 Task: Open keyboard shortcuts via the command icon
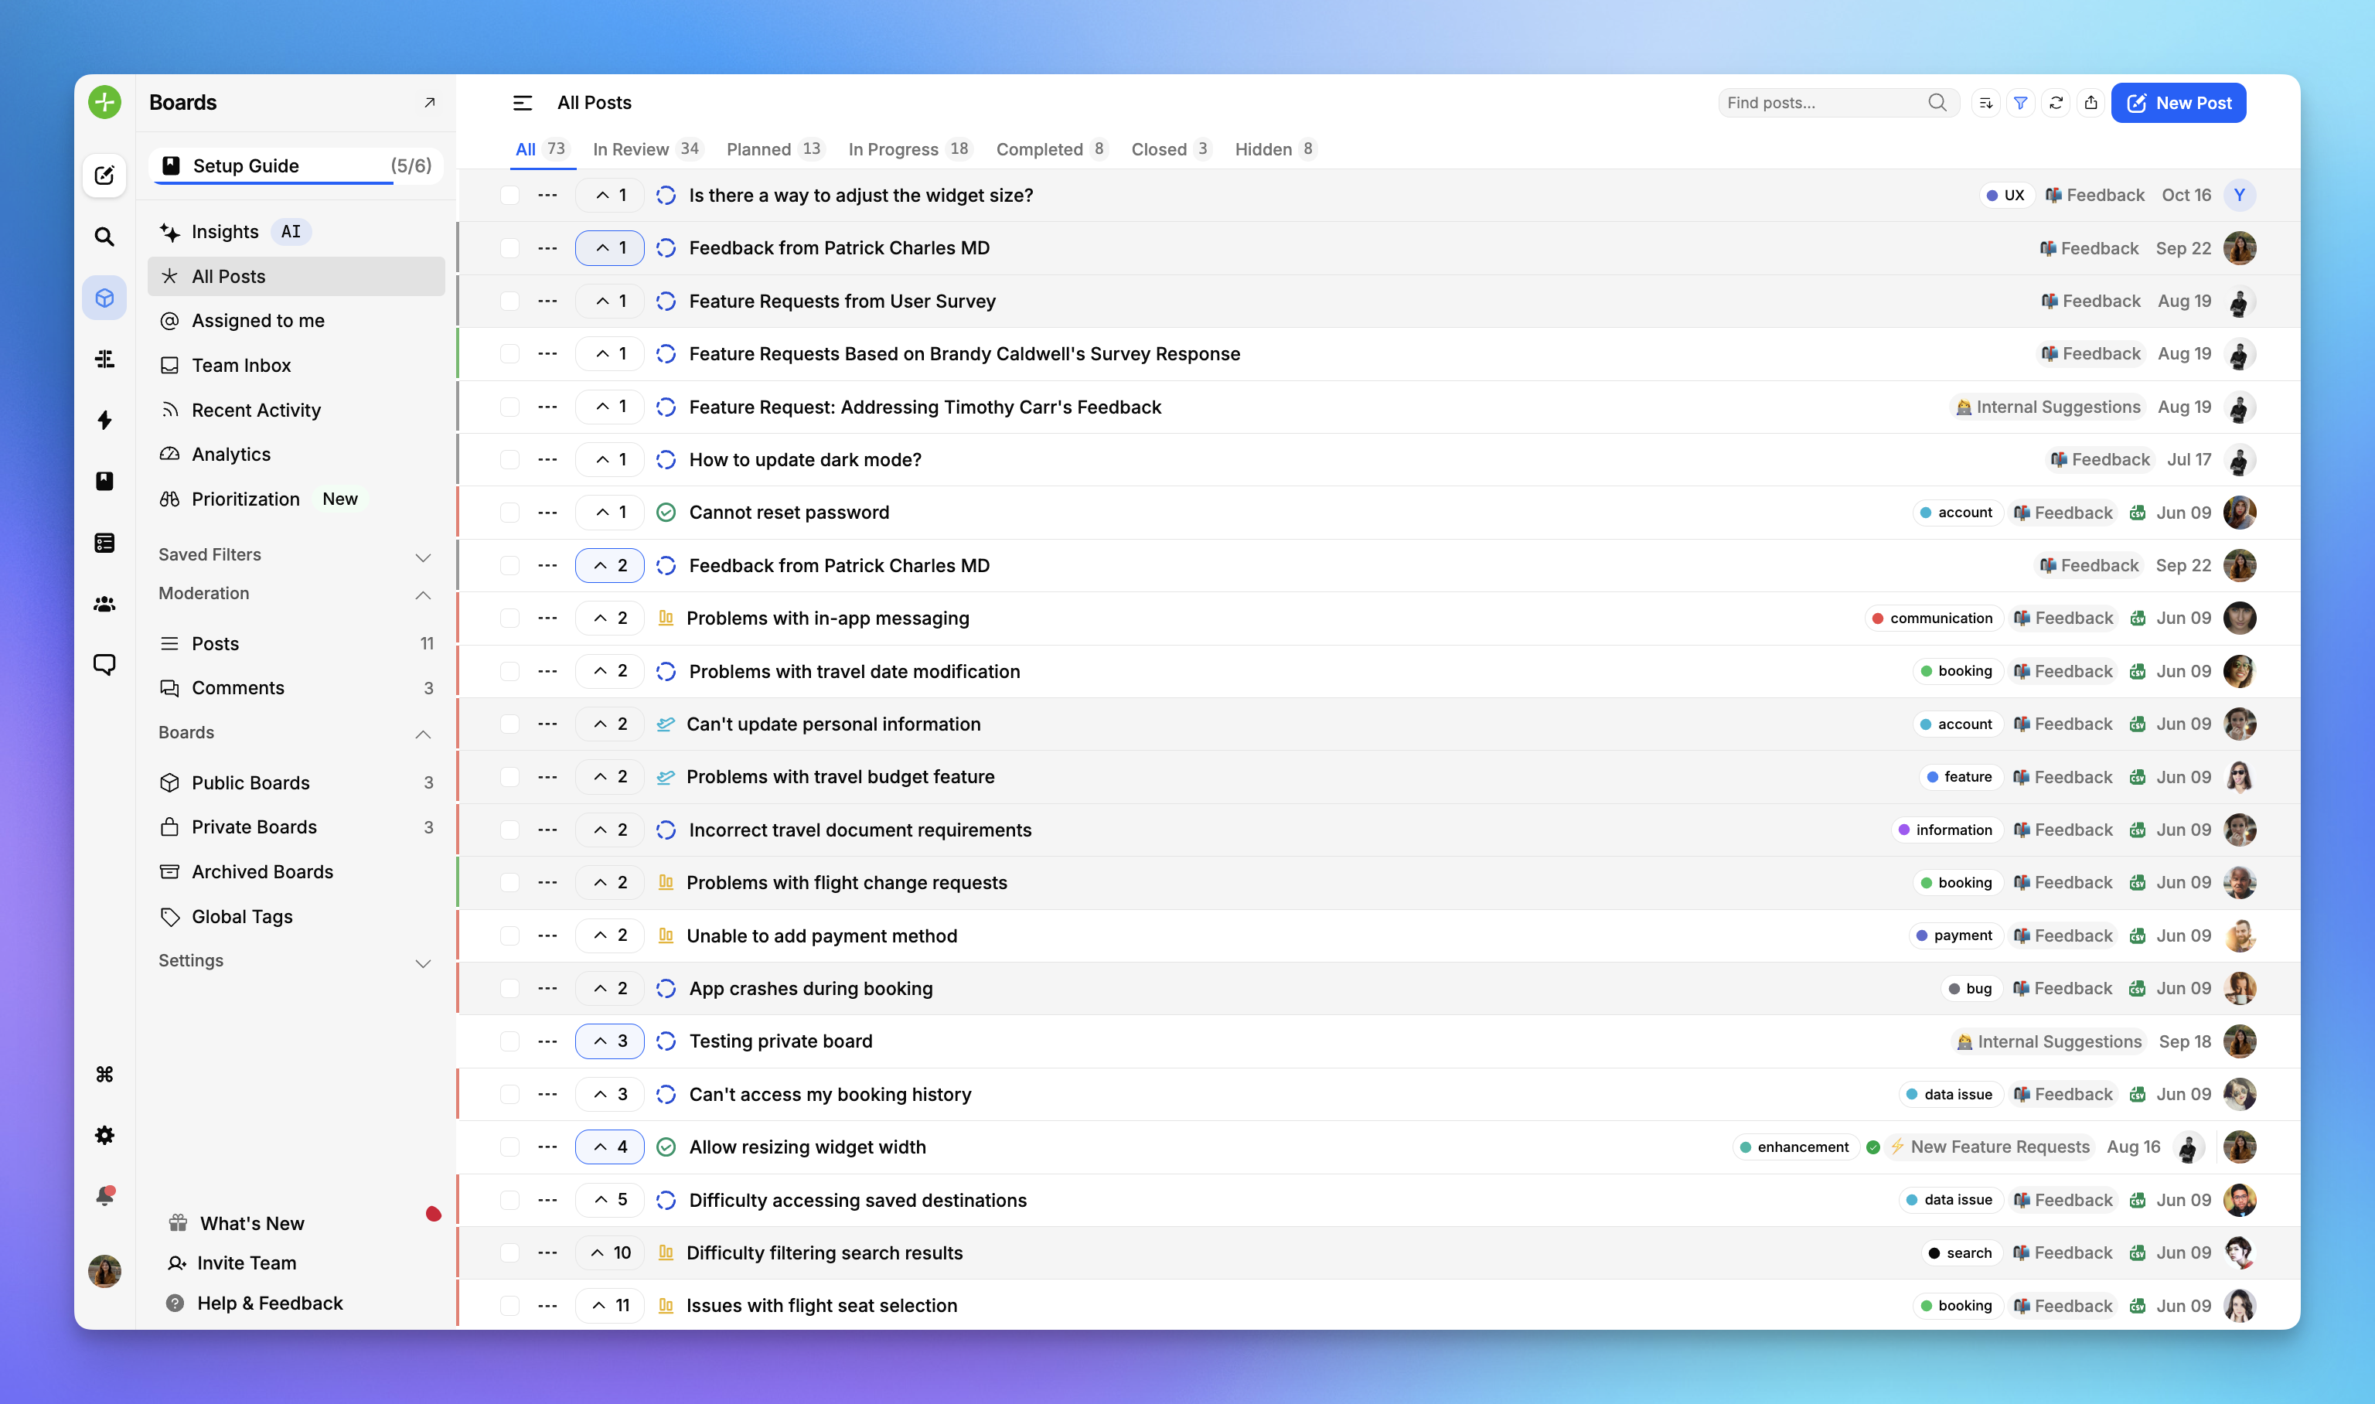point(104,1074)
